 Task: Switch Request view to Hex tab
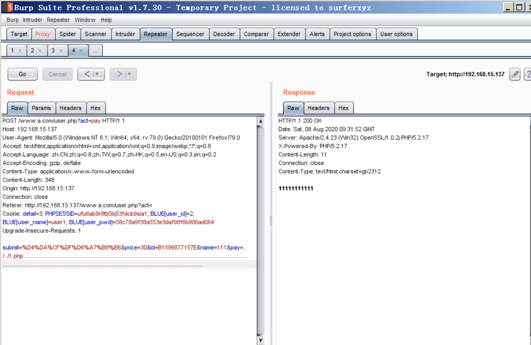click(x=96, y=108)
